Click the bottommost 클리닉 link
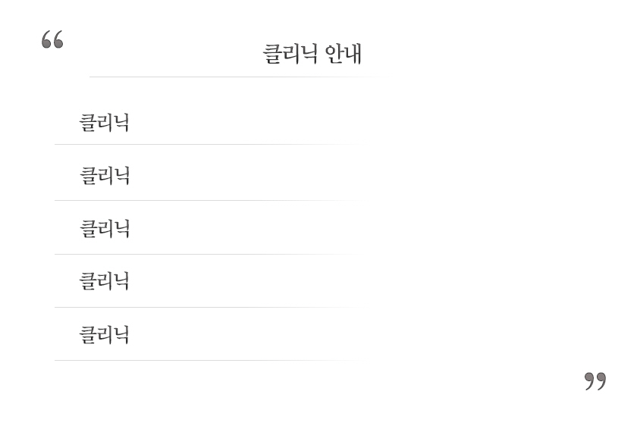The image size is (637, 432). [105, 335]
